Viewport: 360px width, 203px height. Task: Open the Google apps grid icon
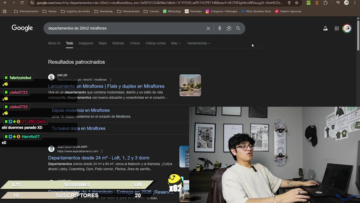pos(337,28)
